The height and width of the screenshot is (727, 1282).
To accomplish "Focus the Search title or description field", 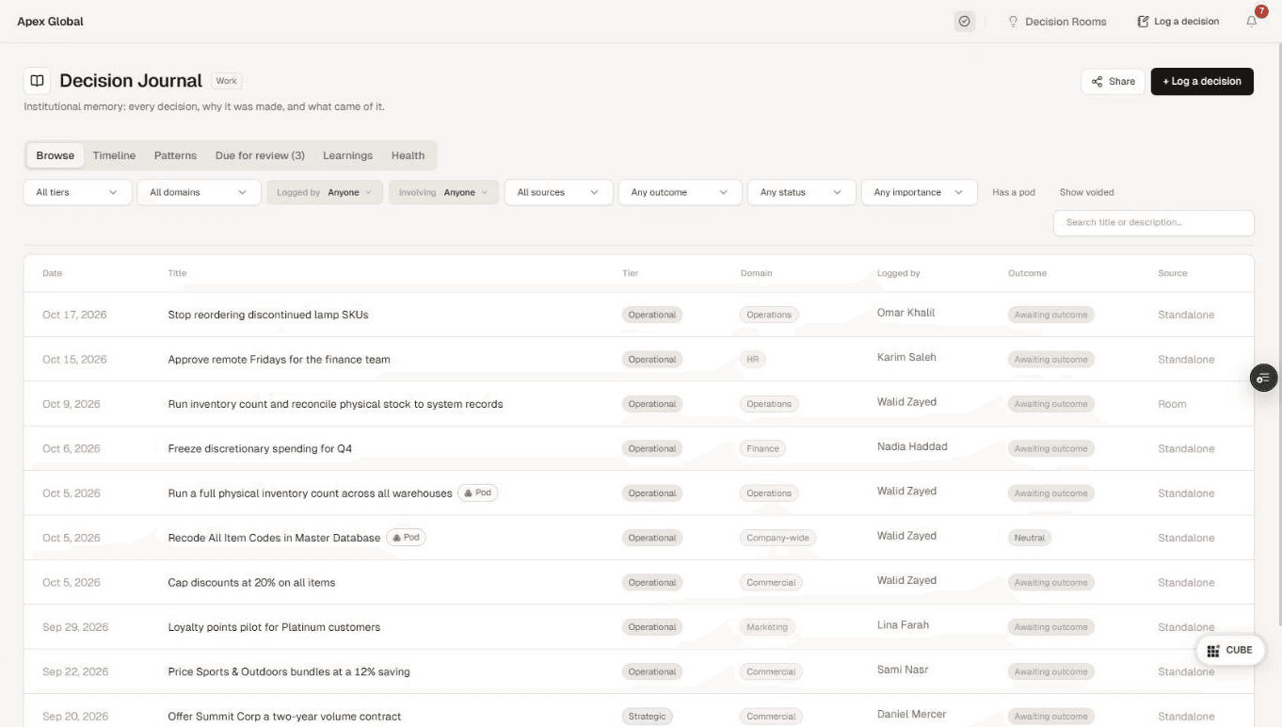I will [x=1153, y=222].
